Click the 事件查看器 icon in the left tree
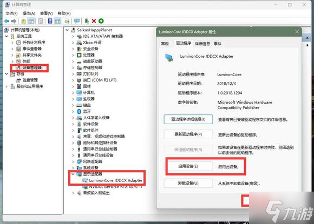 point(18,49)
